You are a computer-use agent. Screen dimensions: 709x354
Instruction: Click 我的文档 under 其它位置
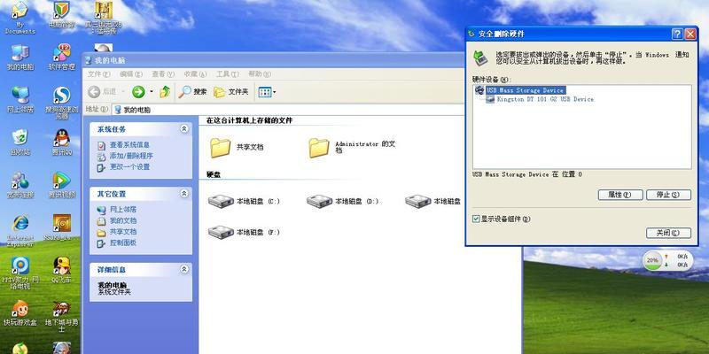click(x=123, y=220)
